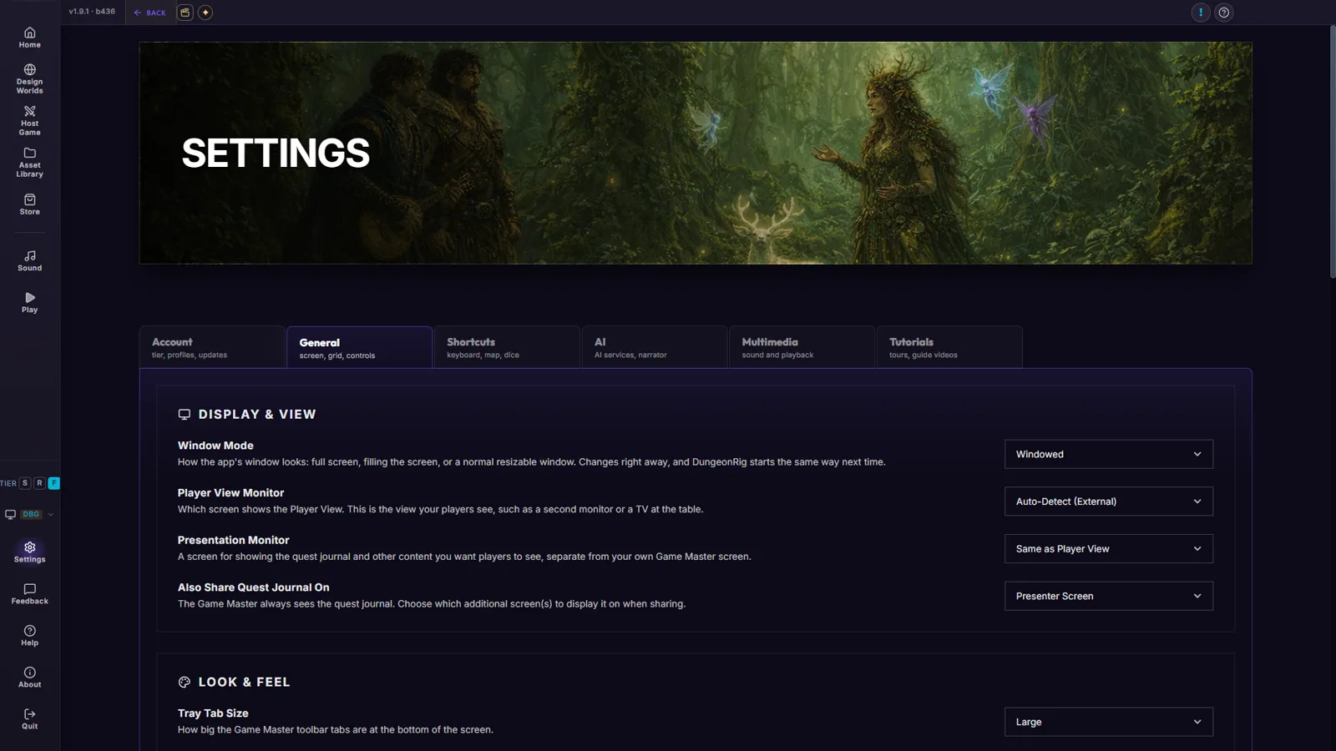Click the Settings forest banner image
The image size is (1336, 751).
695,153
